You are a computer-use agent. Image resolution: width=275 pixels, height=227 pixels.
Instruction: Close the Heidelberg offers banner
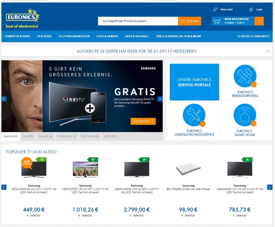(268, 51)
